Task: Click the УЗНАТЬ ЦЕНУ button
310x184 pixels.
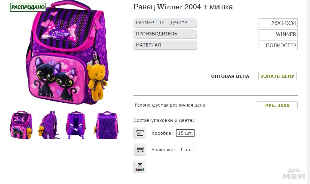Action: click(x=278, y=76)
